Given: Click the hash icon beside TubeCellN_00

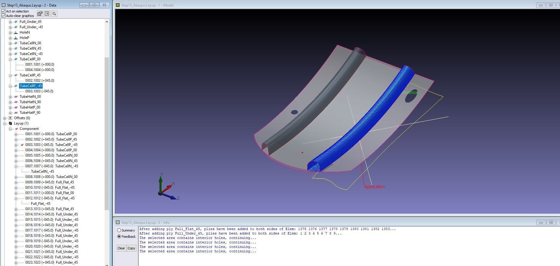Looking at the screenshot, I should [16, 43].
